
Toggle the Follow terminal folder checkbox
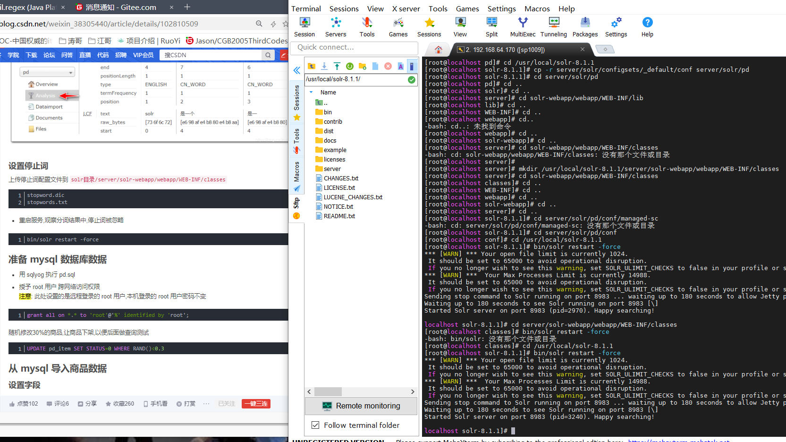315,425
